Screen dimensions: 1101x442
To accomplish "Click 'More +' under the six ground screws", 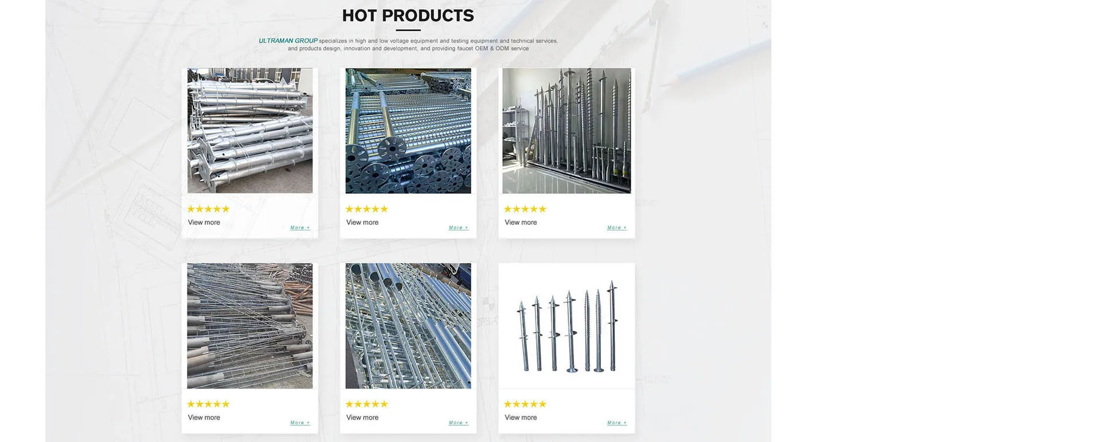I will pyautogui.click(x=617, y=423).
